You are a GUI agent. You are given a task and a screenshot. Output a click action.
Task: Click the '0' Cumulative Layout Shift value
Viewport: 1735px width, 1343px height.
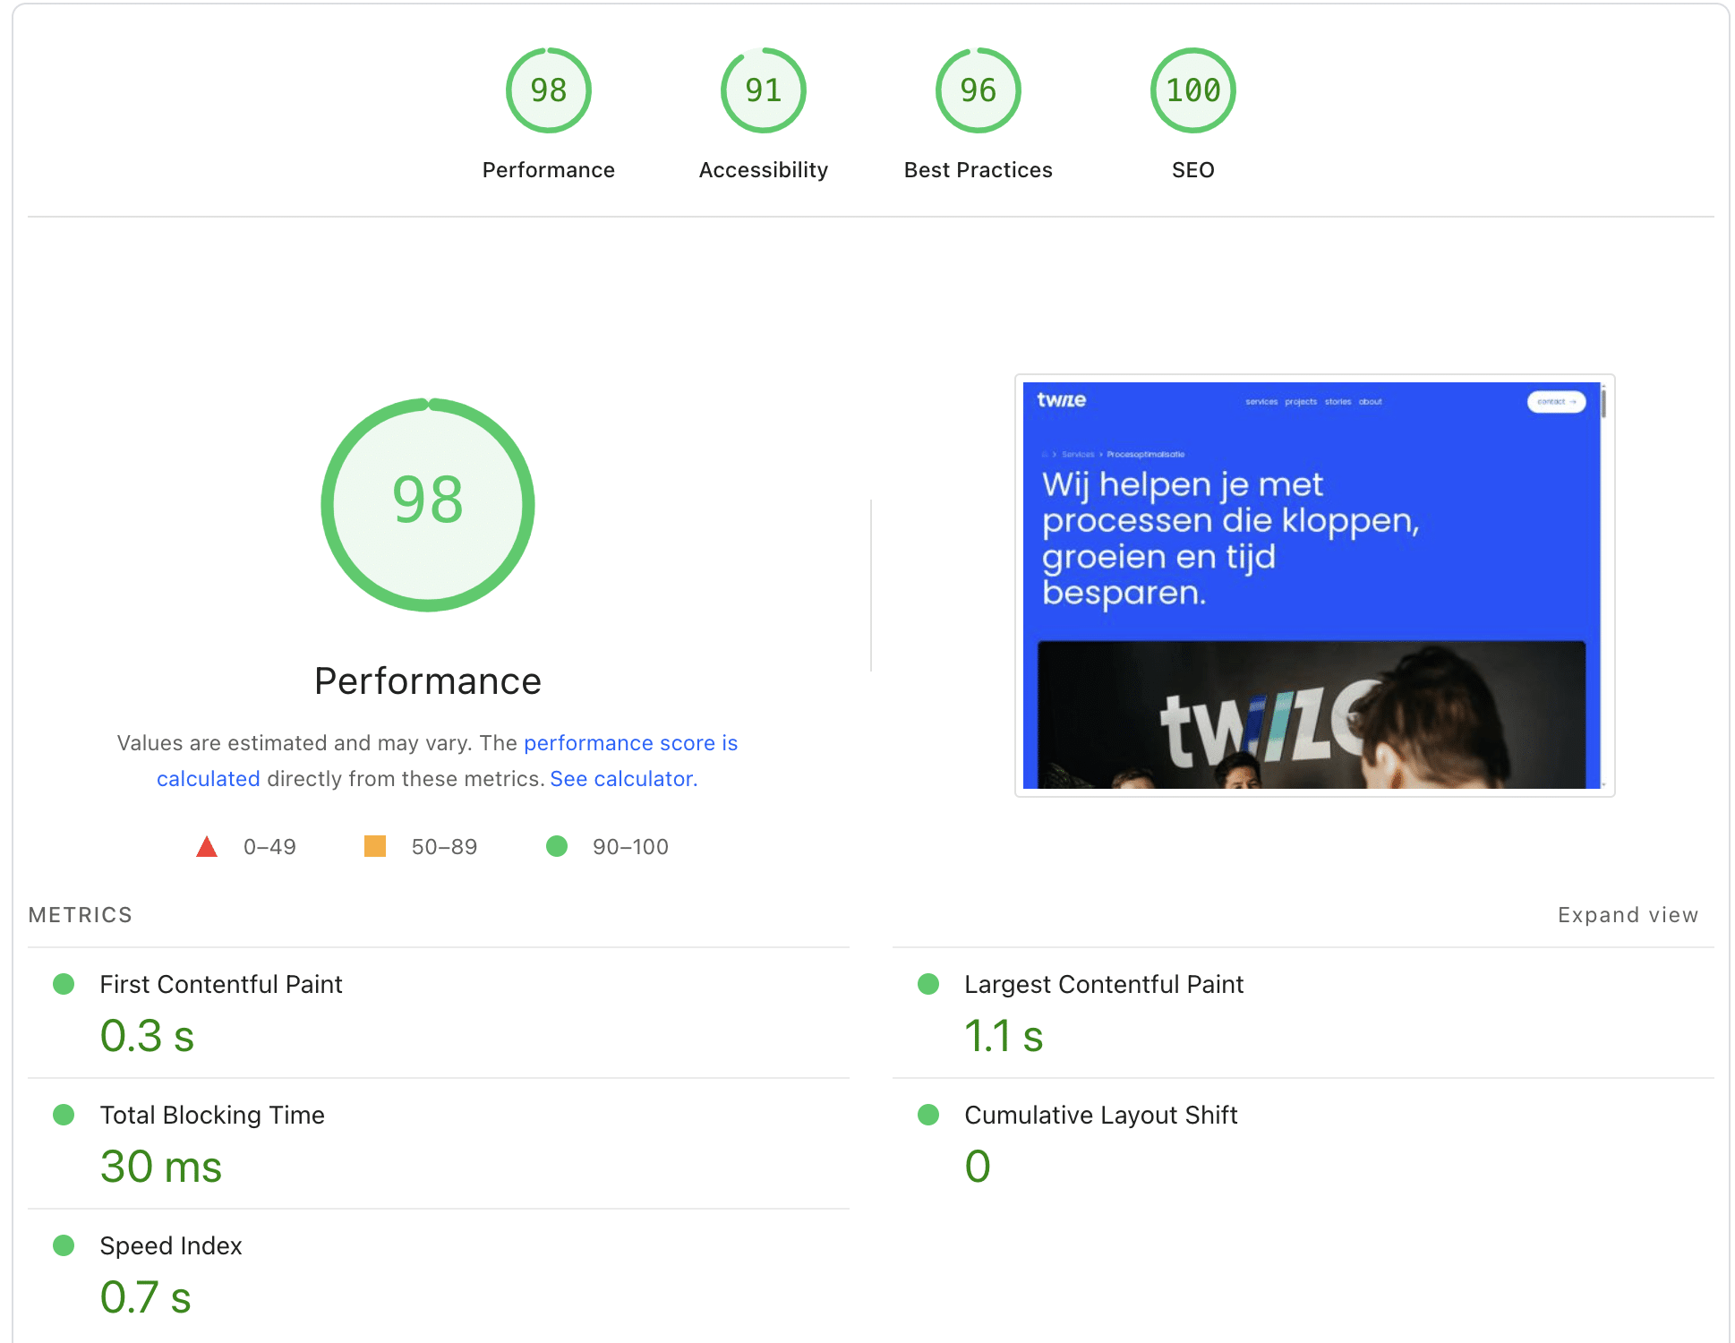click(978, 1167)
